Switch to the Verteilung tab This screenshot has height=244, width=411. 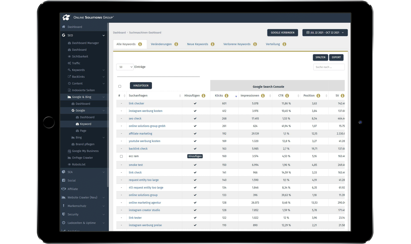273,44
